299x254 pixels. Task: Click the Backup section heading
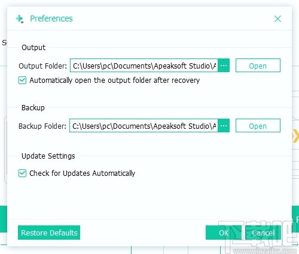[x=33, y=108]
